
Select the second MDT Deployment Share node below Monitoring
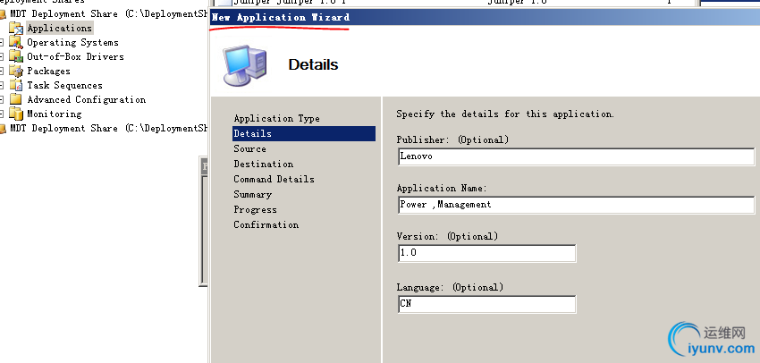coord(108,129)
